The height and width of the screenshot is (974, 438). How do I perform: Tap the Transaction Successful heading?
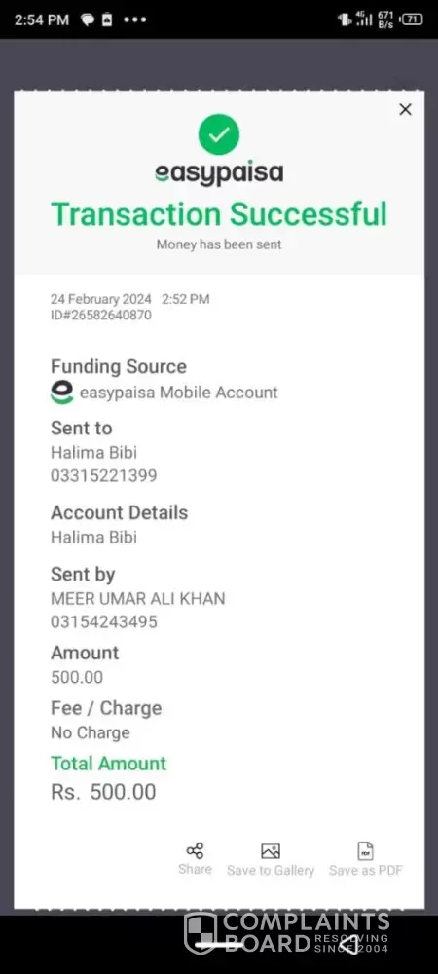pyautogui.click(x=219, y=213)
